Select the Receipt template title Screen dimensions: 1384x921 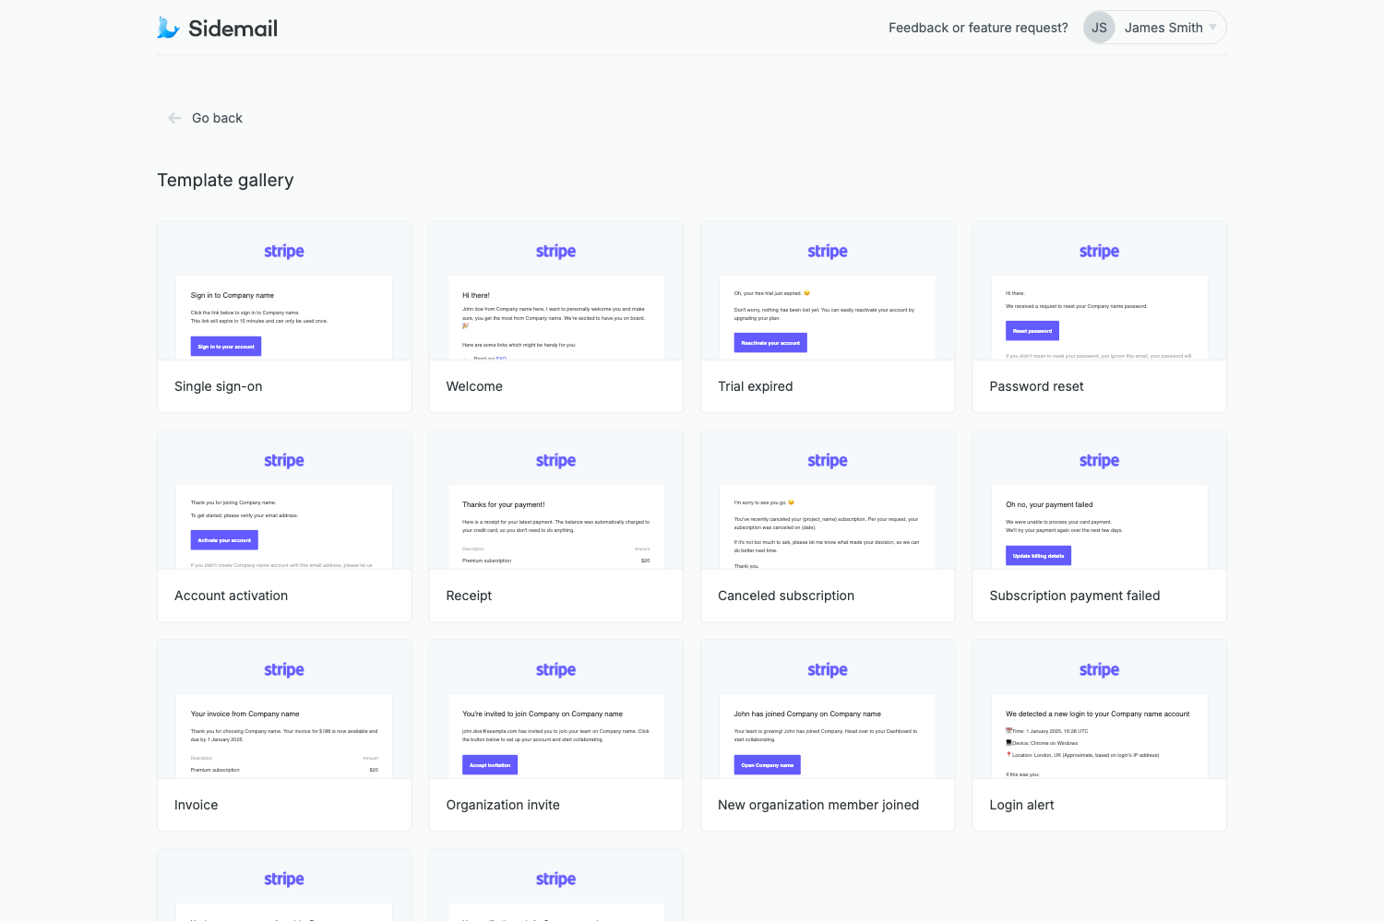click(x=469, y=596)
